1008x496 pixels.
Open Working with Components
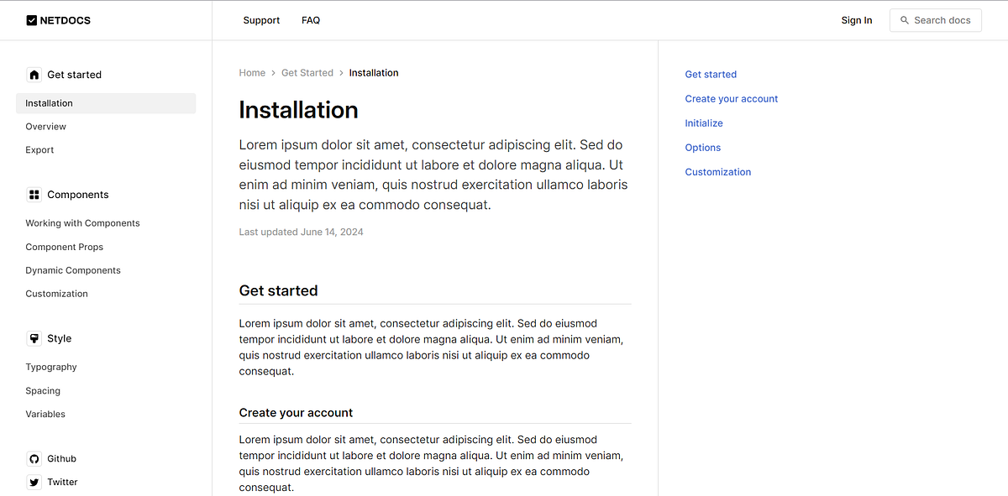(82, 222)
